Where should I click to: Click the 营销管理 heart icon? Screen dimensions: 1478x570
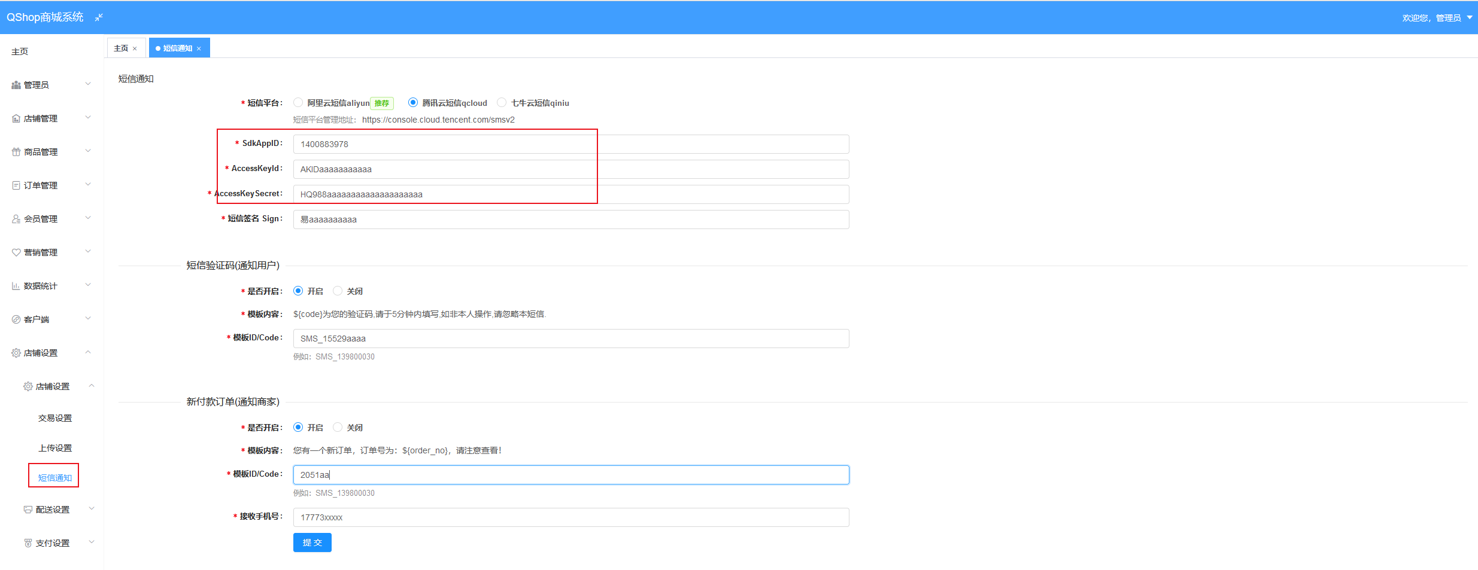coord(16,252)
